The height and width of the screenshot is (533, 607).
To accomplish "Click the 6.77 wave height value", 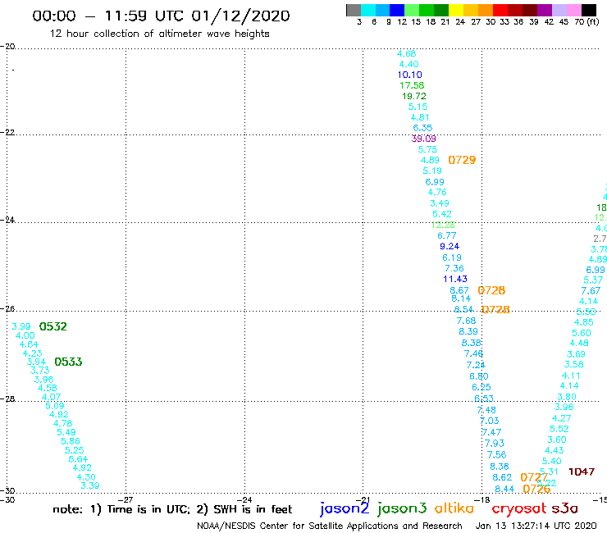I will [x=447, y=235].
